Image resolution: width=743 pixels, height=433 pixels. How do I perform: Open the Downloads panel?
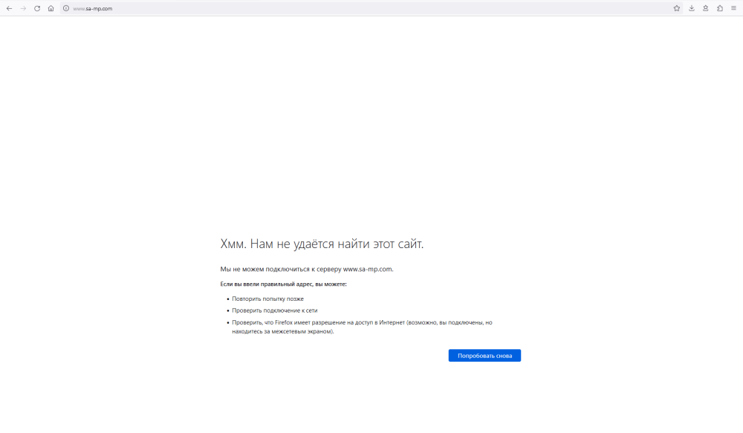click(692, 8)
